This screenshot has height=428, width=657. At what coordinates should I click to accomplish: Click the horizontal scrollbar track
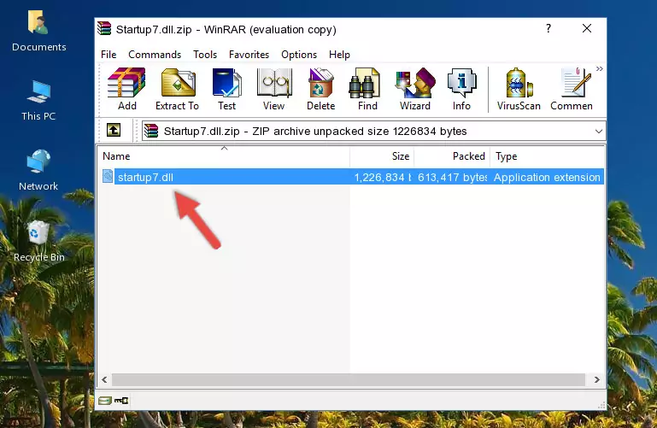click(x=349, y=380)
